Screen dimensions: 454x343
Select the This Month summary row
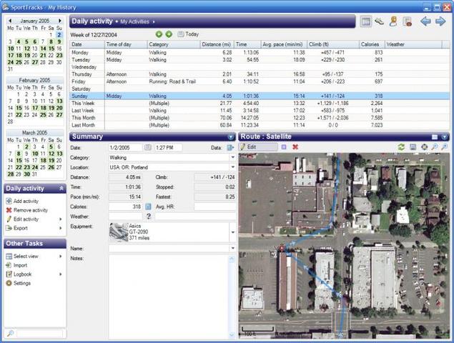(260, 118)
